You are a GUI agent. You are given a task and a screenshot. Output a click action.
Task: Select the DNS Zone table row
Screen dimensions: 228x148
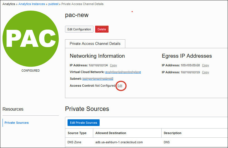coord(147,142)
